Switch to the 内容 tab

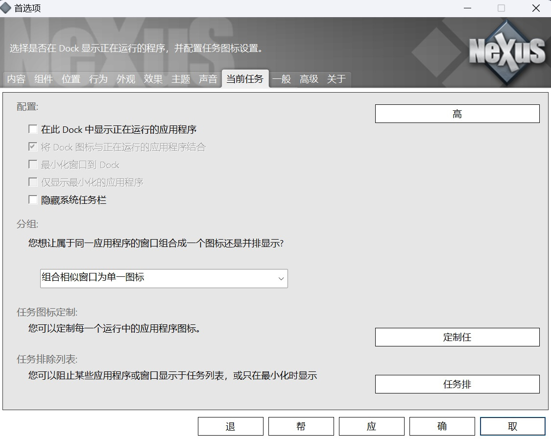click(16, 79)
